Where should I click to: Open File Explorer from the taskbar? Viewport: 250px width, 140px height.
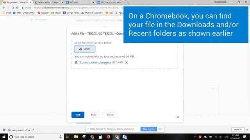[x=76, y=136]
